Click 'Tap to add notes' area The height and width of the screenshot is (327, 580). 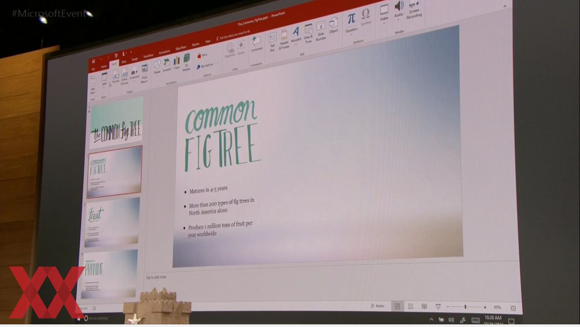156,277
